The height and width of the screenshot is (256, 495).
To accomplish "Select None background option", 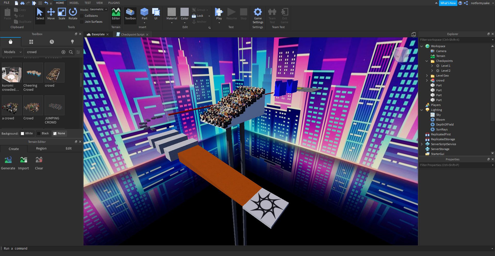I will pos(59,133).
